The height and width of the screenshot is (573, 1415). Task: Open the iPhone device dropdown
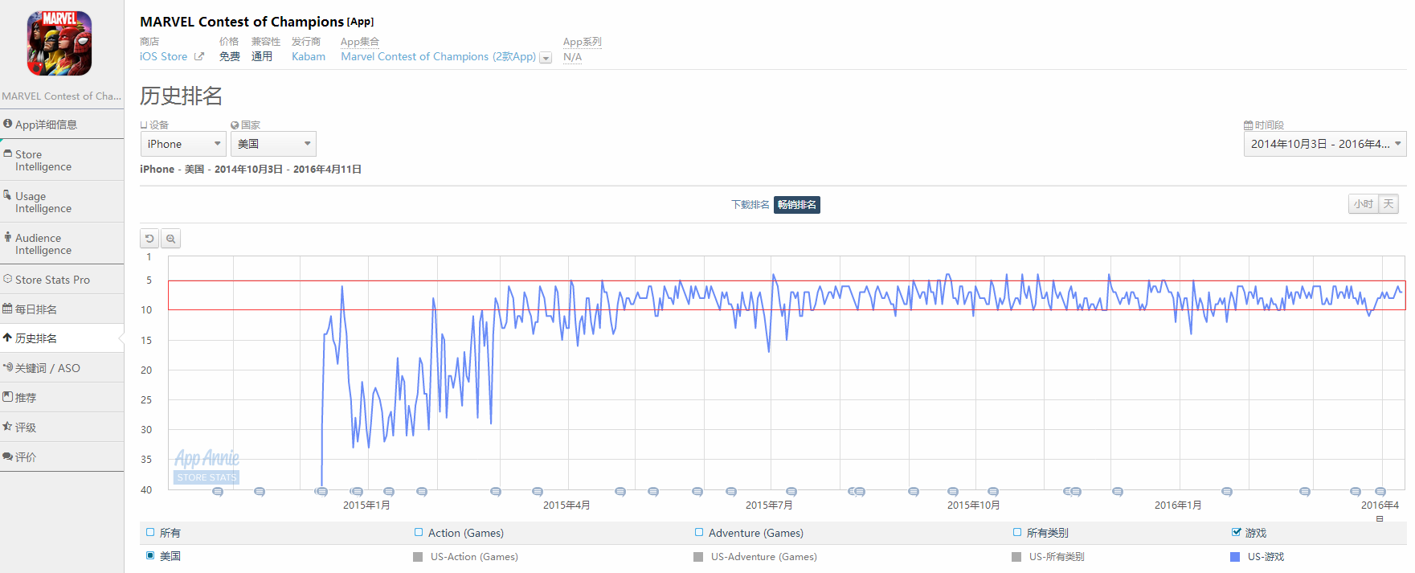(183, 144)
